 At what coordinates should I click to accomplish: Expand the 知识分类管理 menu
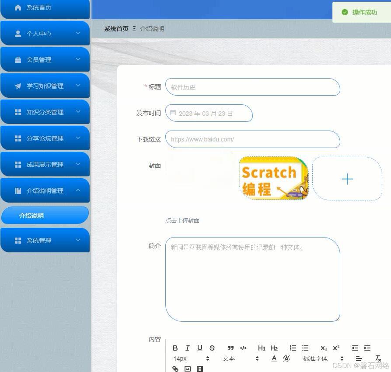[45, 112]
